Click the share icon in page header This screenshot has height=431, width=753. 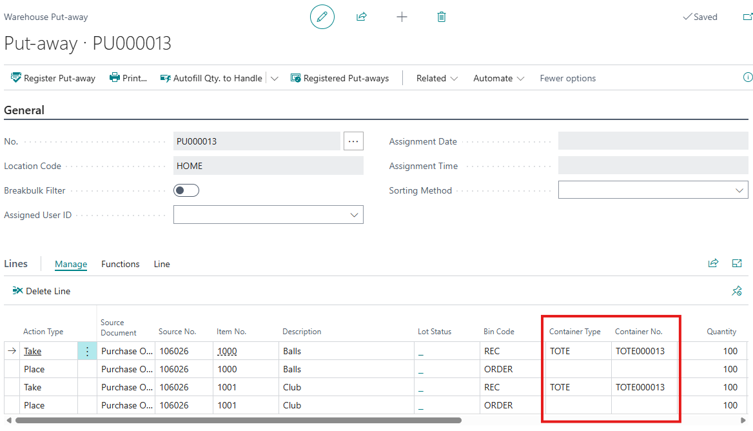point(362,17)
